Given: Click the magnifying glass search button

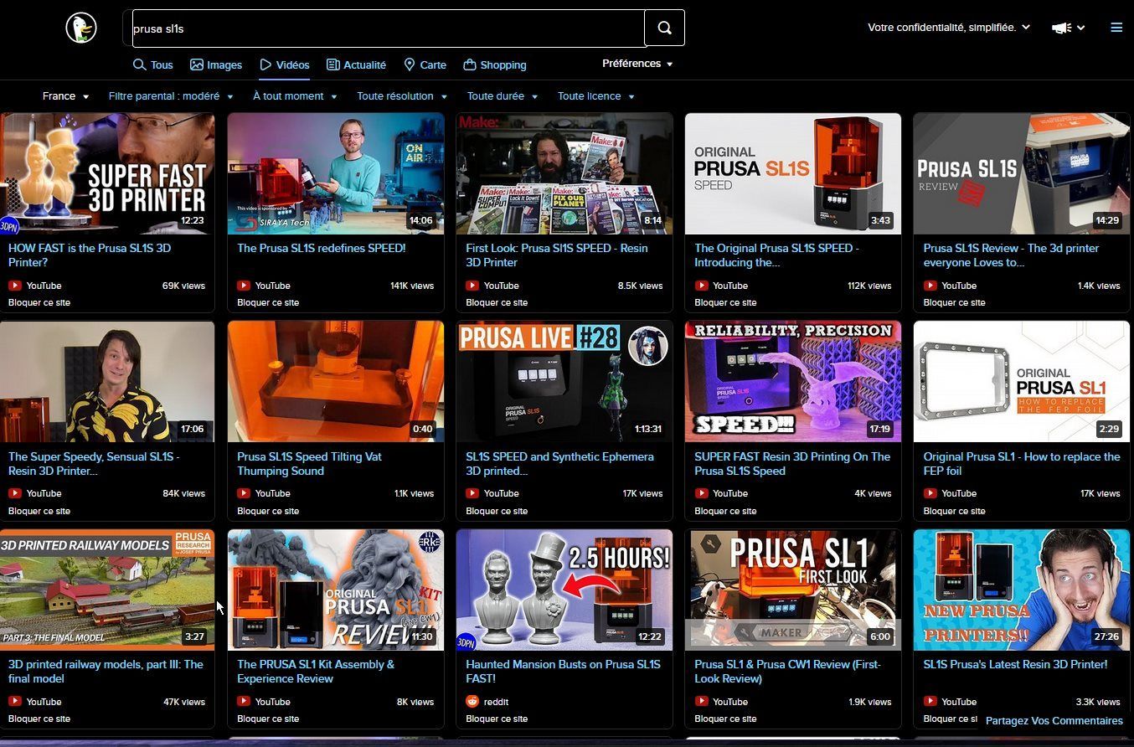Looking at the screenshot, I should [664, 28].
